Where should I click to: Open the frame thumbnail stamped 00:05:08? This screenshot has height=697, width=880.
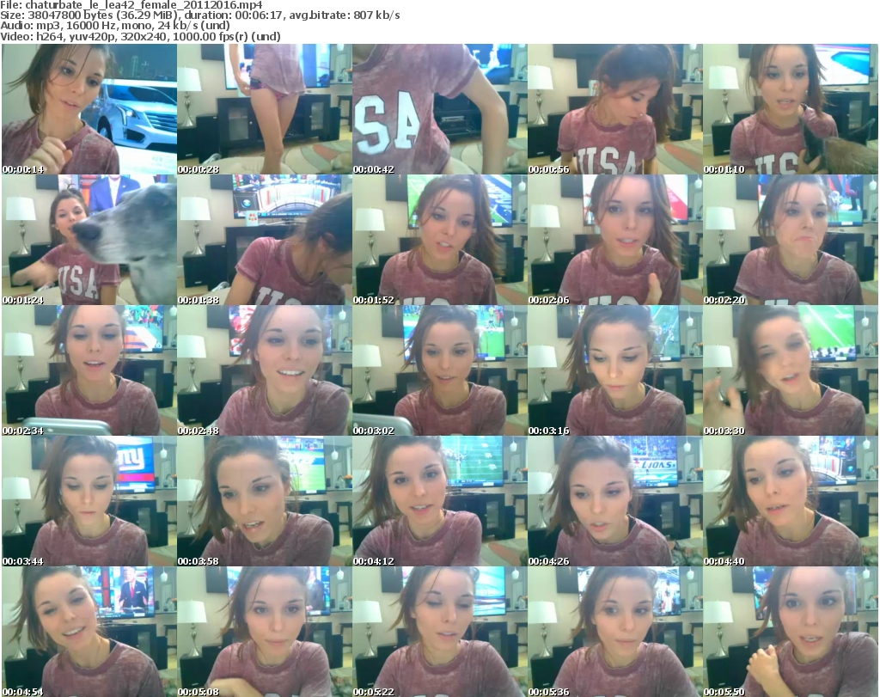click(265, 632)
